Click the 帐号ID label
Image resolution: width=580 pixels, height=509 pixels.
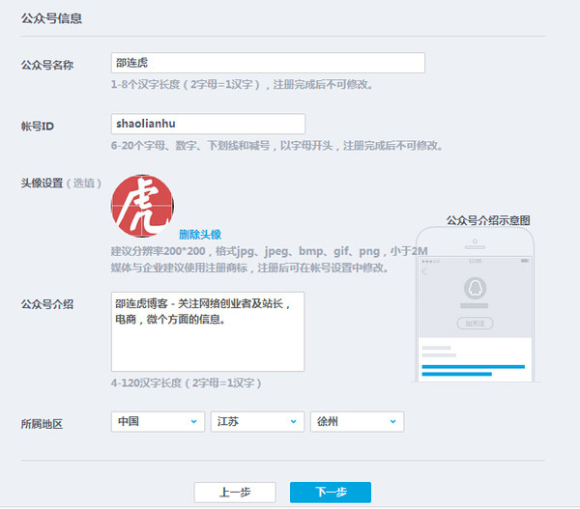(38, 127)
